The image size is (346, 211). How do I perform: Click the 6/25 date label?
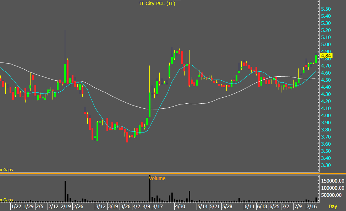click(274, 207)
